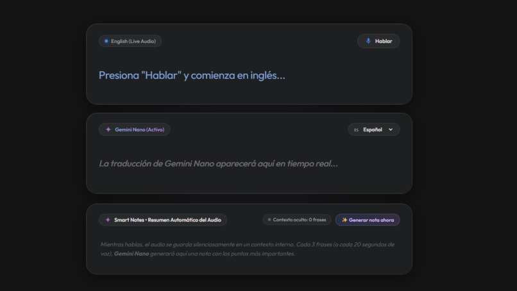Image resolution: width=517 pixels, height=291 pixels.
Task: Open the Español language dropdown
Action: 374,129
